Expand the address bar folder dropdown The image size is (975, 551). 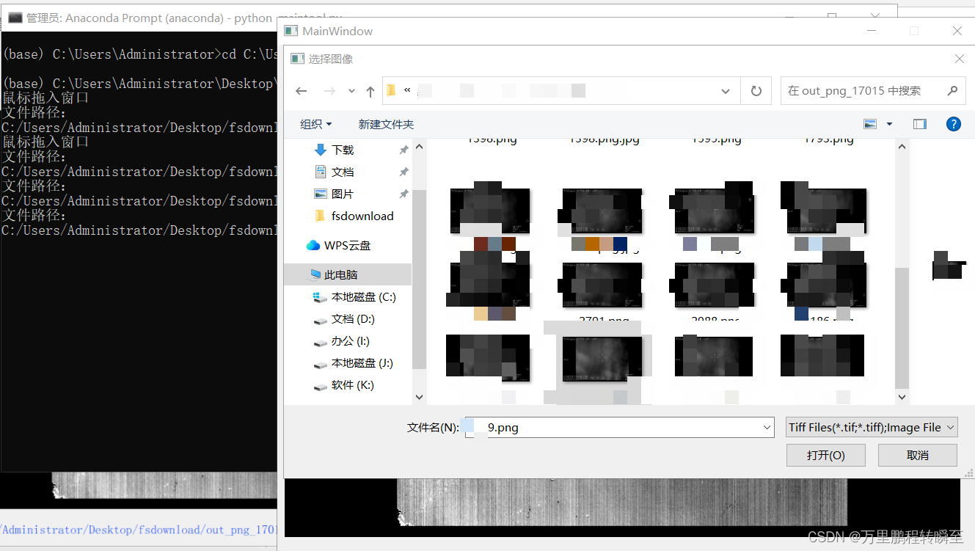coord(725,90)
